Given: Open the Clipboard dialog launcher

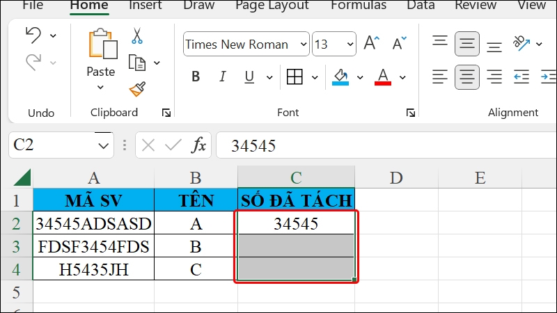Looking at the screenshot, I should coord(166,113).
